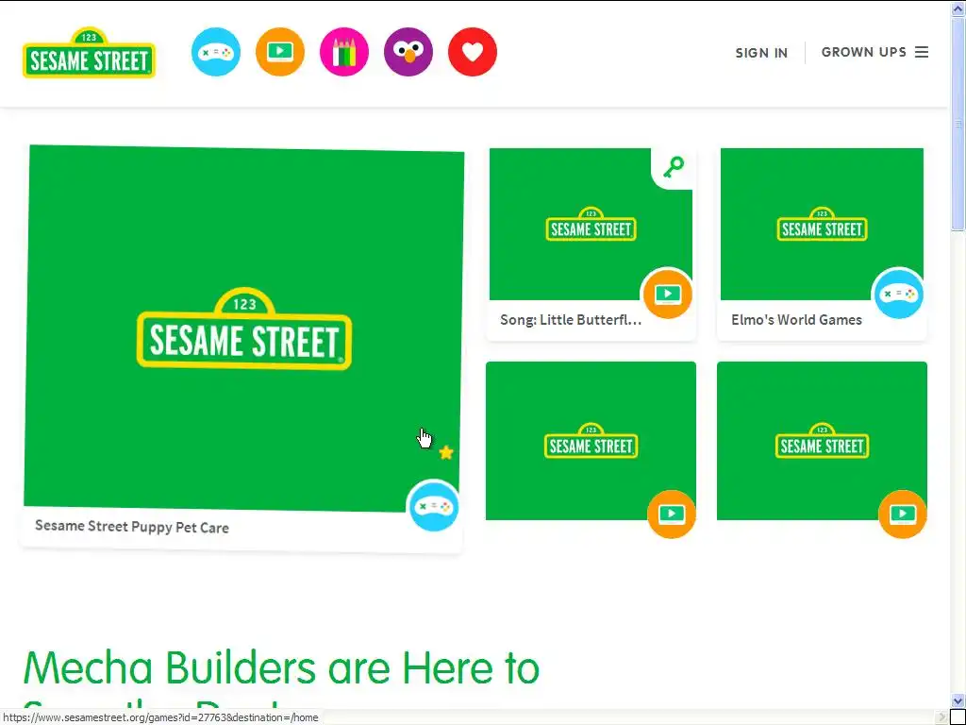Click the SIGN IN link
Screen dimensions: 966x725
[x=761, y=53]
